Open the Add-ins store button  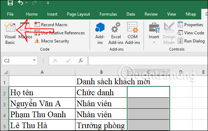[x=100, y=33]
